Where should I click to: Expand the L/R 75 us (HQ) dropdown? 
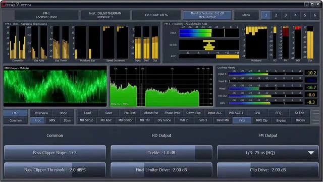point(268,153)
